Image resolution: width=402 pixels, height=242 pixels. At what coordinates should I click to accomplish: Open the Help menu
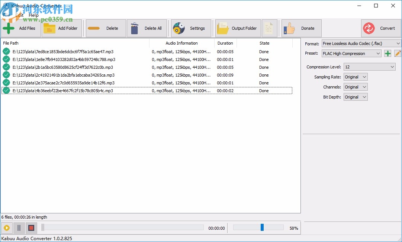click(33, 15)
